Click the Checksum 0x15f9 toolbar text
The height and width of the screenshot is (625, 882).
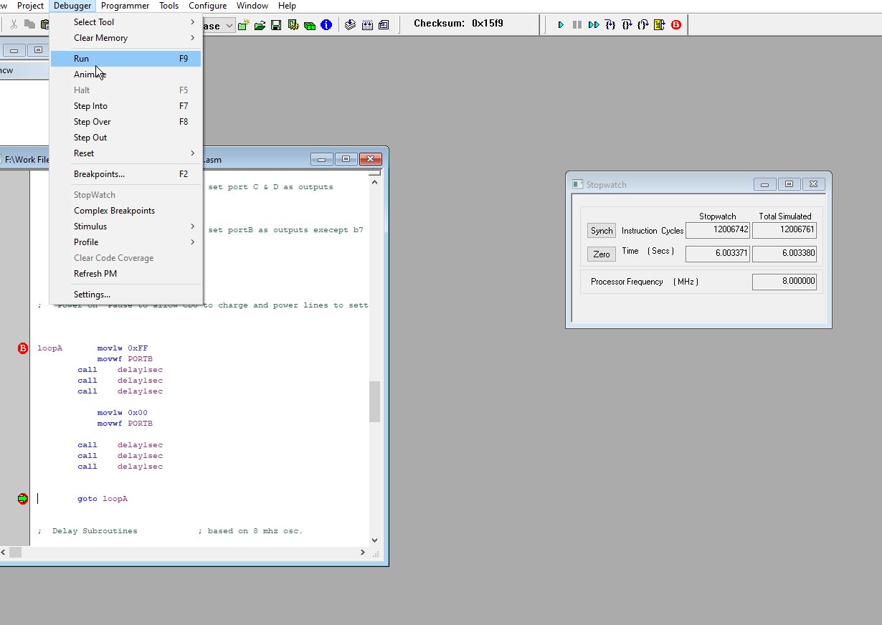pos(458,24)
